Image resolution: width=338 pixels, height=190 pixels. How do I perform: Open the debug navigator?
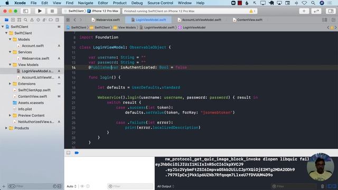click(x=44, y=20)
